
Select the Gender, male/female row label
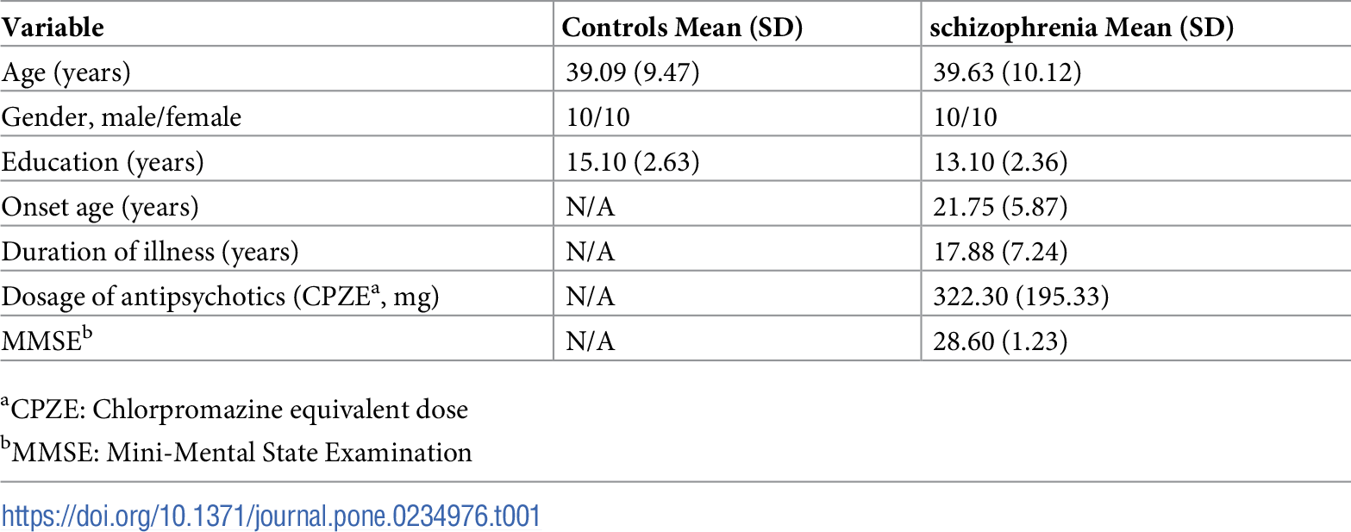[x=122, y=117]
